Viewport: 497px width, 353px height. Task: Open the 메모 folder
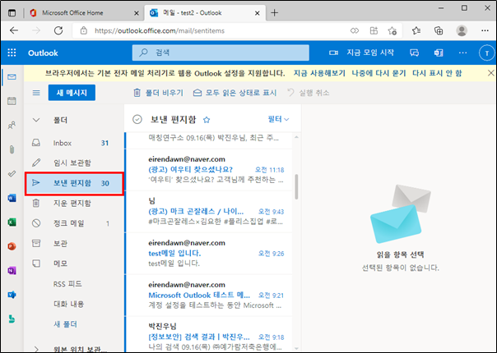pos(75,264)
